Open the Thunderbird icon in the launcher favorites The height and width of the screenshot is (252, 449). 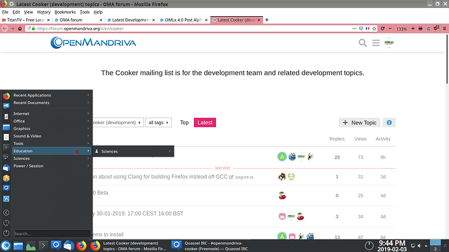pos(7,168)
